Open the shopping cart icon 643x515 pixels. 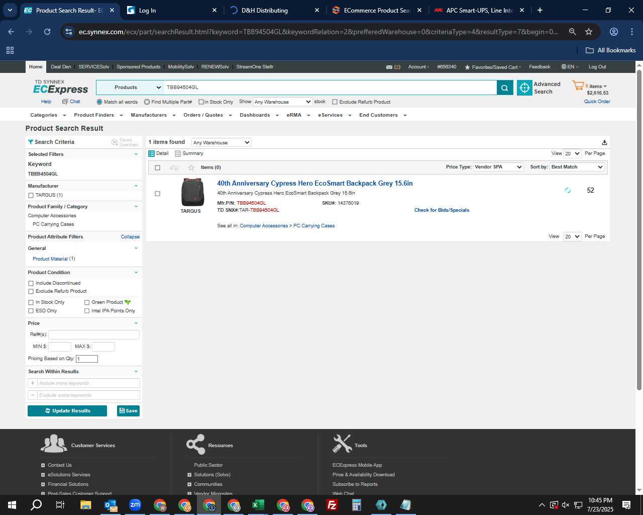pyautogui.click(x=578, y=85)
